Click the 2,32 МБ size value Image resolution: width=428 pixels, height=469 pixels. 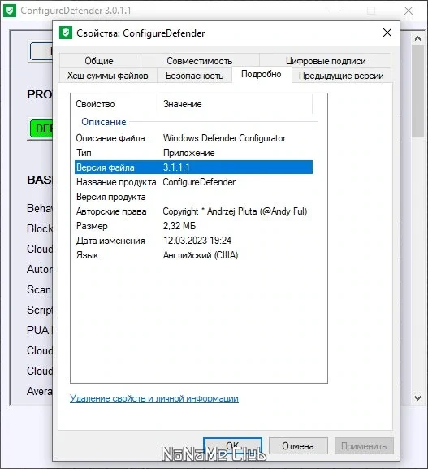[x=179, y=226]
